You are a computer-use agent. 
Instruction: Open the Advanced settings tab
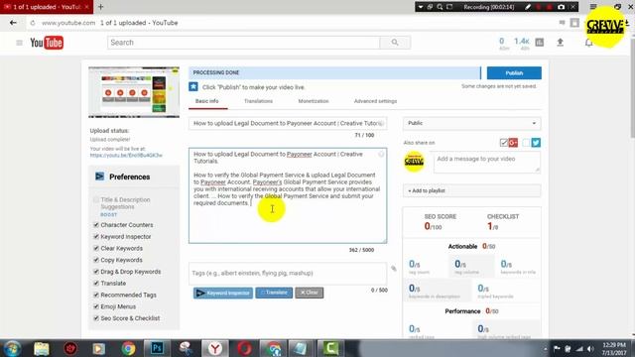click(x=375, y=101)
